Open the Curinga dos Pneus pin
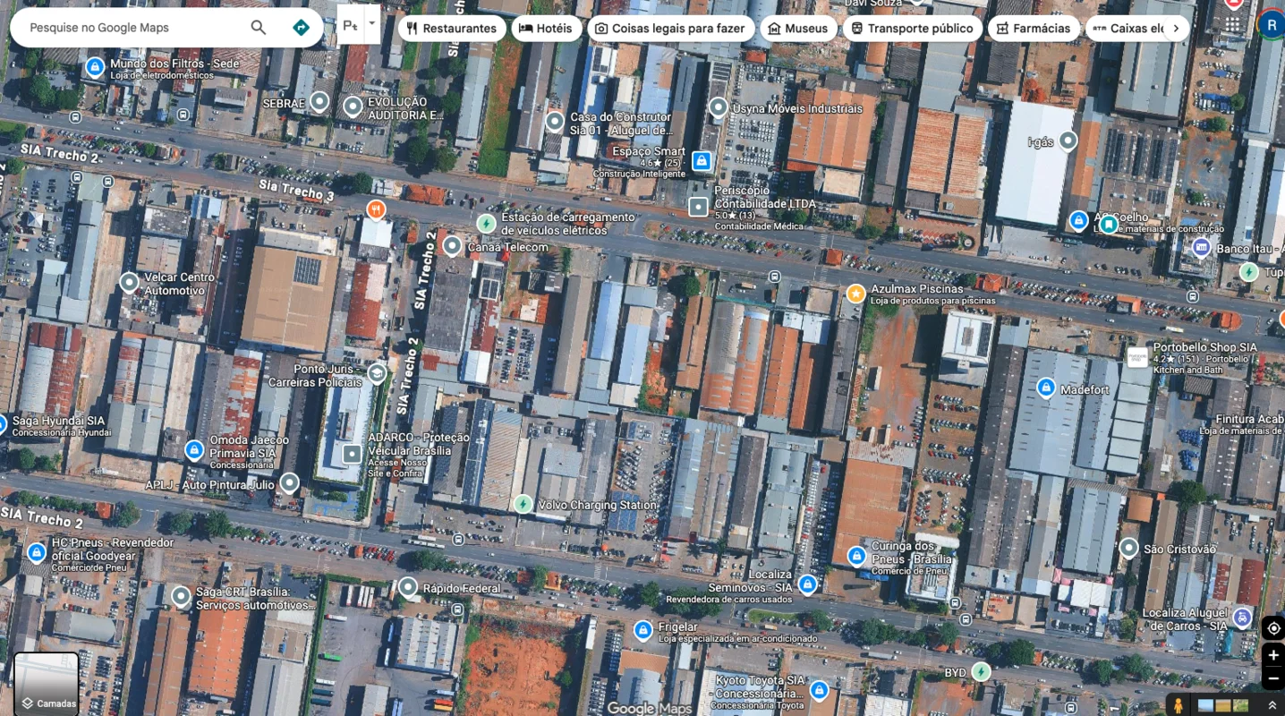Screen dimensions: 1285x716 pyautogui.click(x=856, y=555)
